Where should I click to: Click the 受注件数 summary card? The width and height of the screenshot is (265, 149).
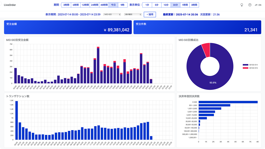pos(197,27)
